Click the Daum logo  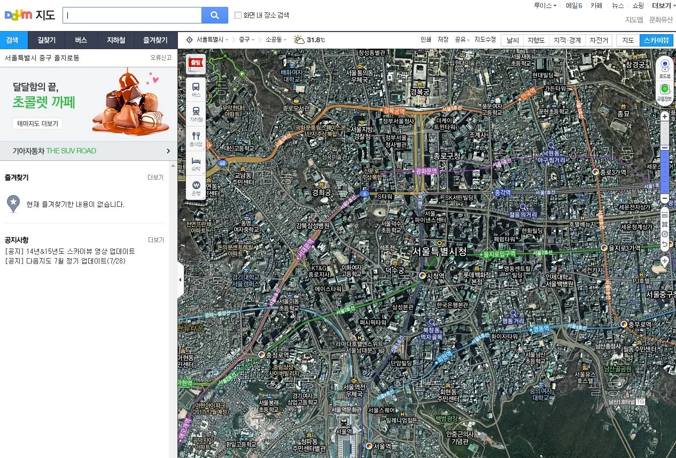click(x=19, y=15)
